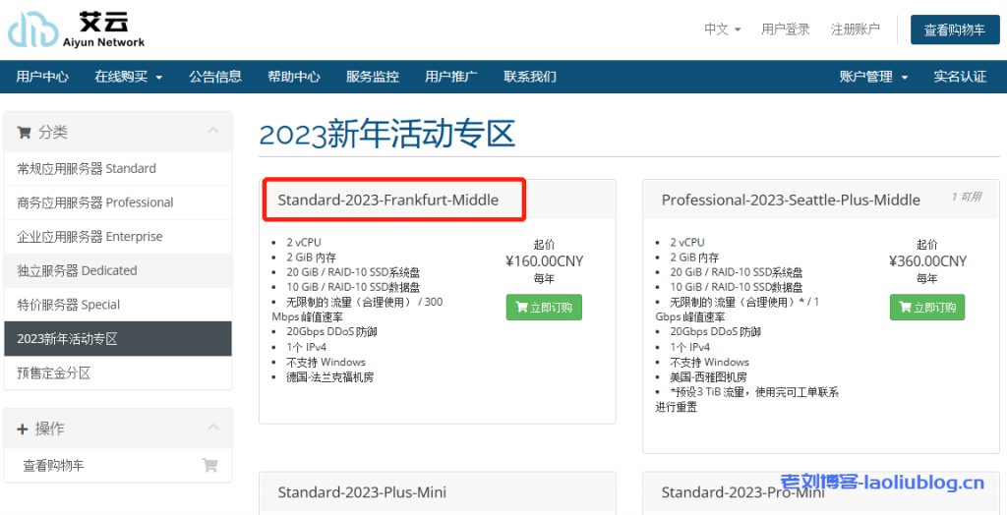Expand the 在线购买 dropdown menu
The image size is (1007, 515).
click(129, 77)
